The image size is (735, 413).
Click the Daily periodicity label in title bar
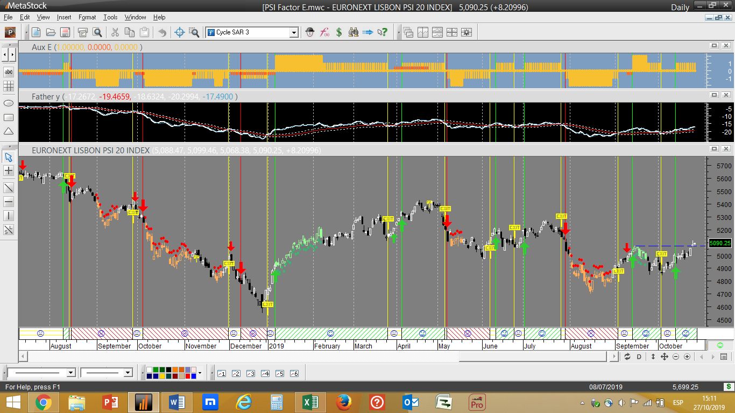(680, 7)
